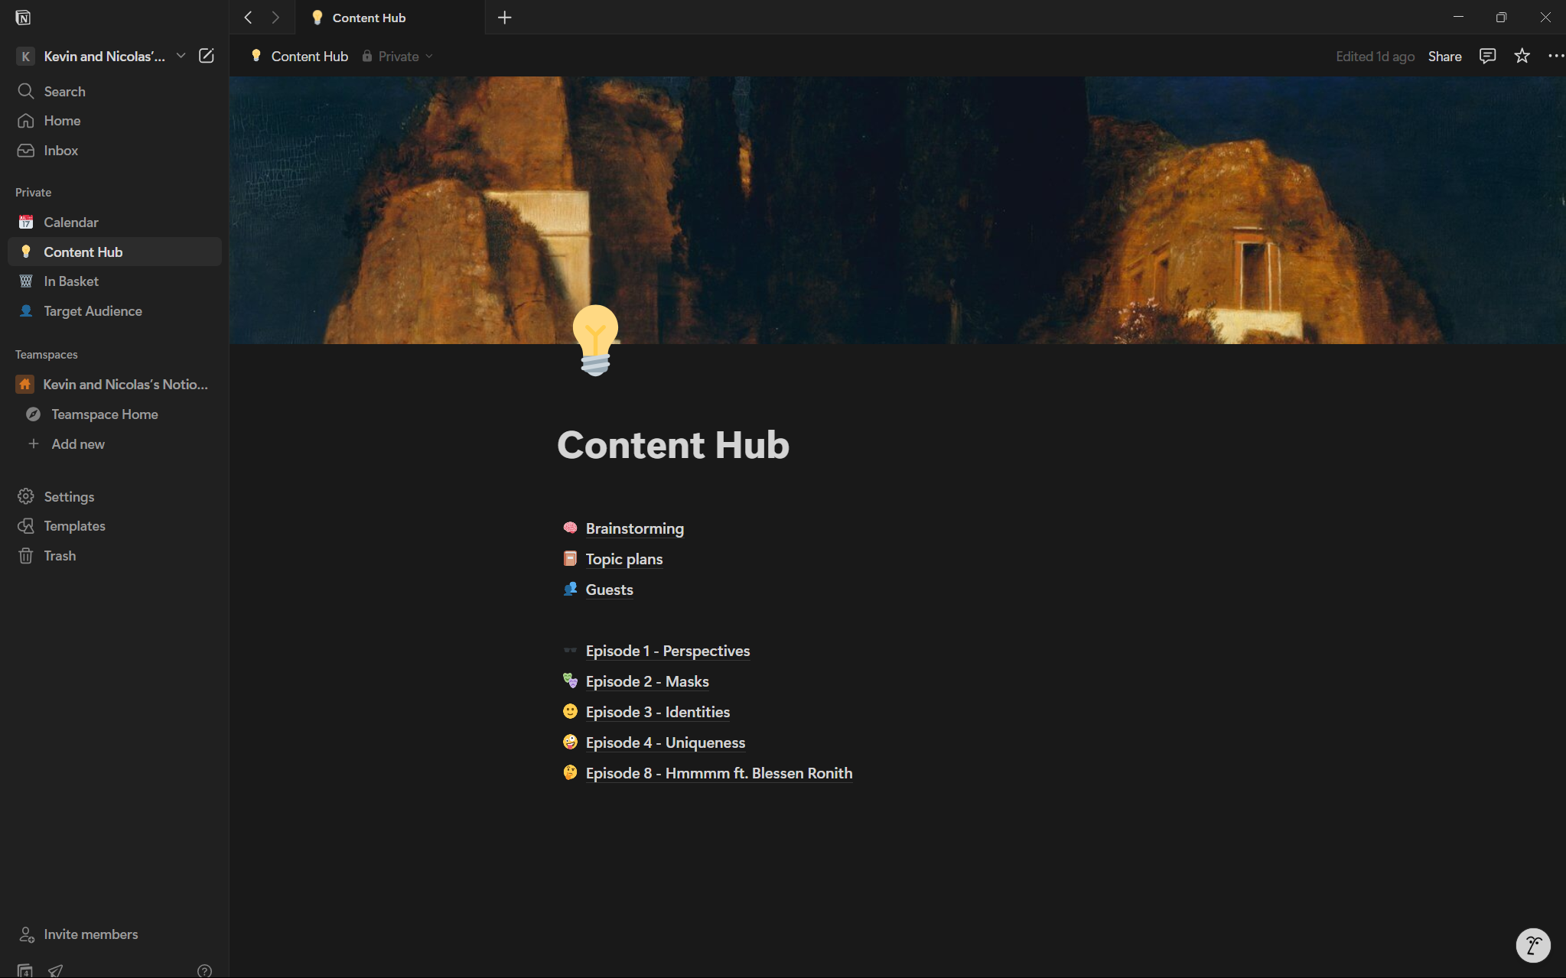
Task: Click Add new in teamspace
Action: click(x=115, y=444)
